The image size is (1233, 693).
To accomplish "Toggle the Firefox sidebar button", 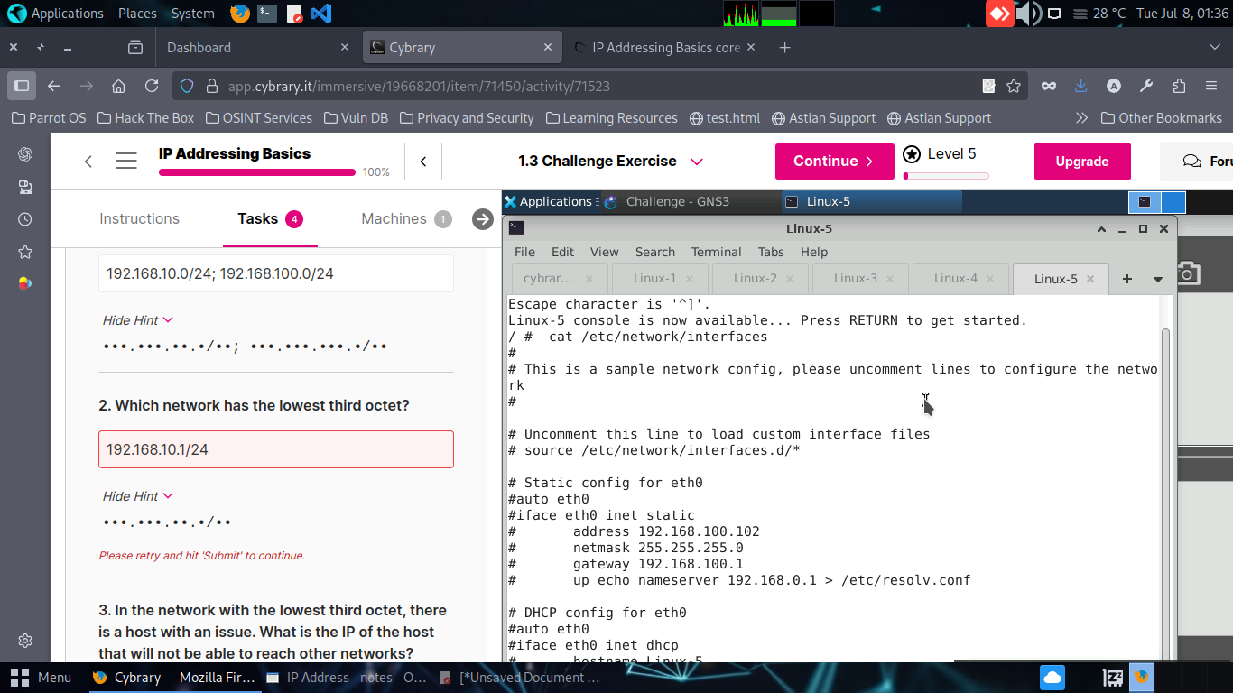I will click(x=23, y=86).
